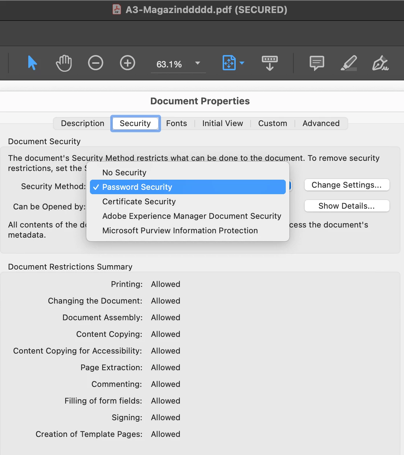Click the Document Properties title

point(200,101)
